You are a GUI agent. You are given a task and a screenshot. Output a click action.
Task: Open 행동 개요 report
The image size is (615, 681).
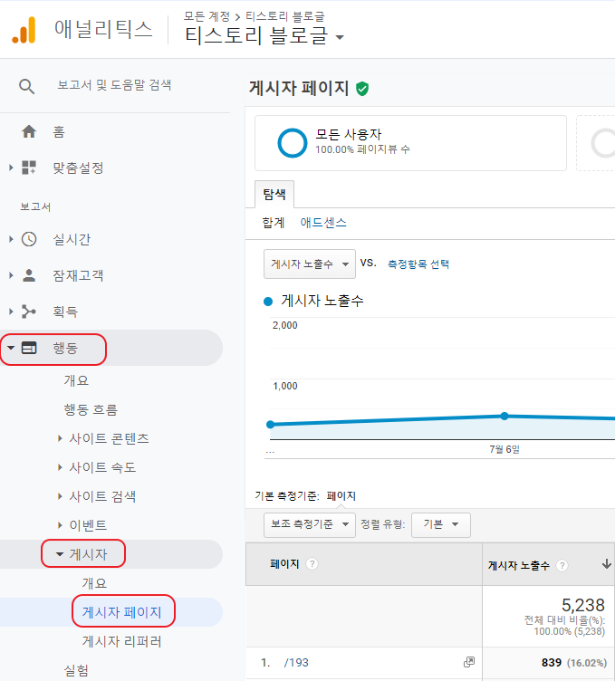(76, 380)
